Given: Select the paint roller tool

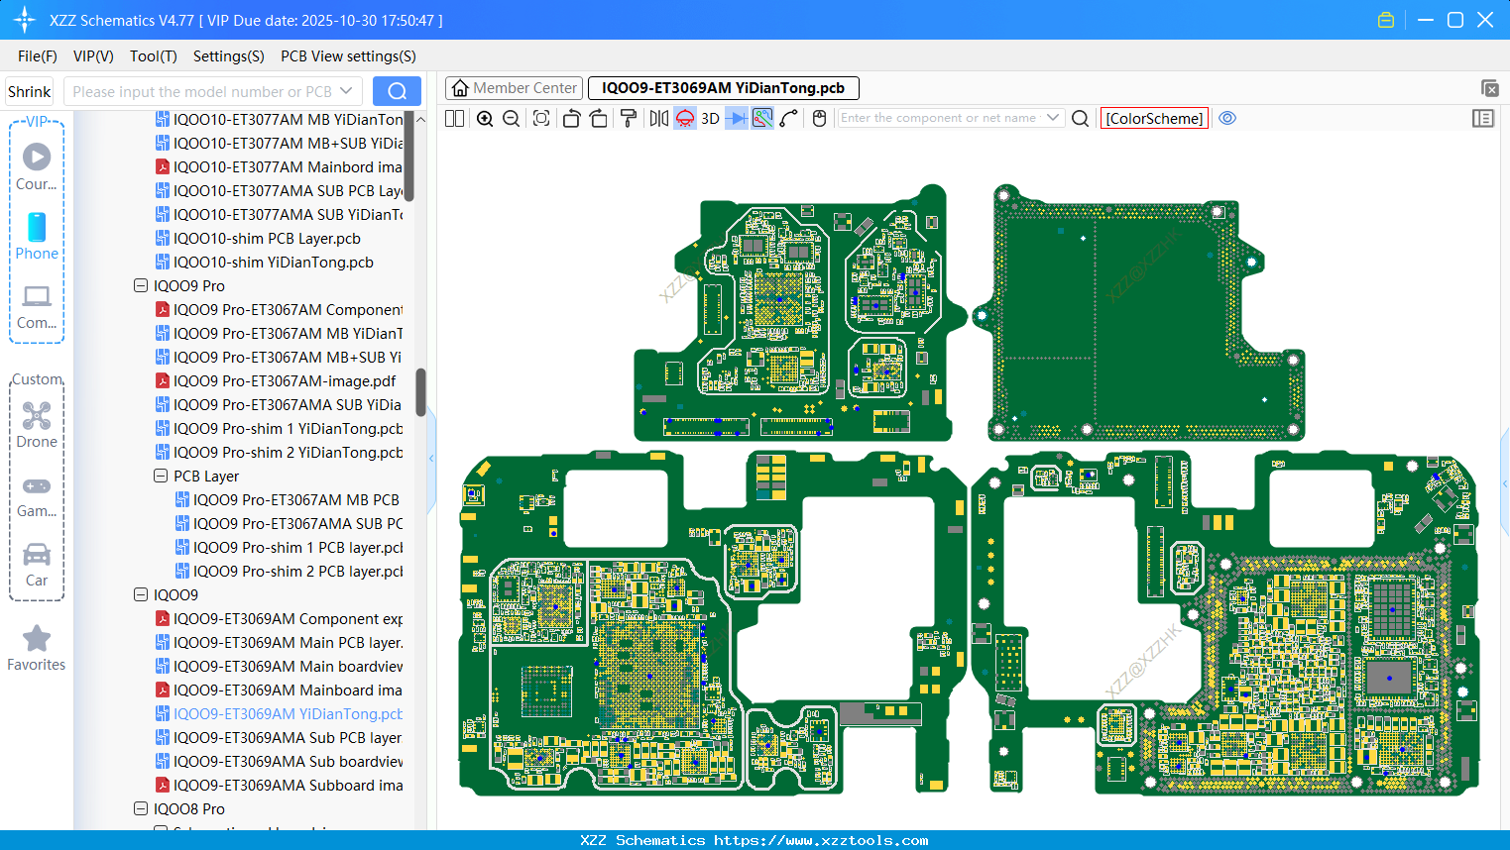Looking at the screenshot, I should (629, 118).
